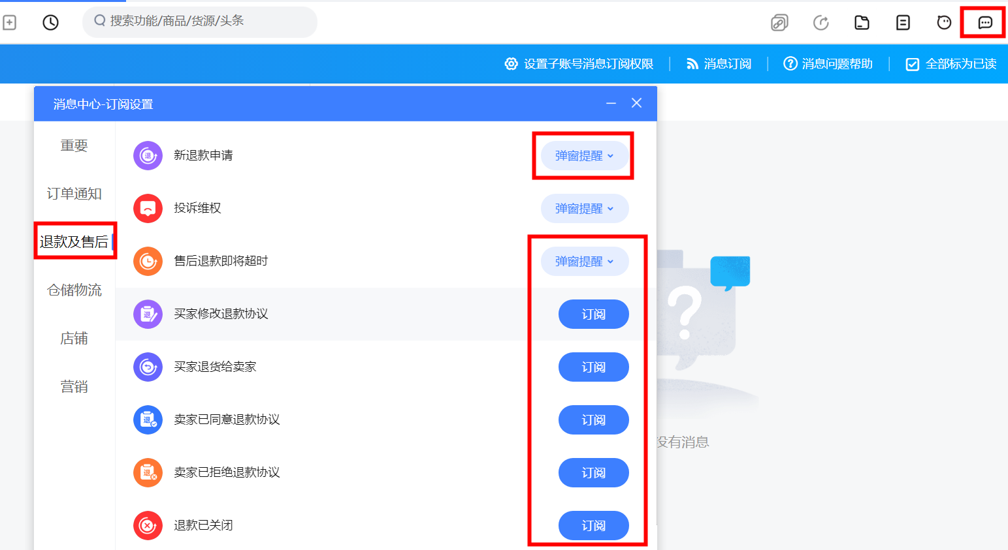Subscribe to 买家退货给卖家

pyautogui.click(x=594, y=367)
